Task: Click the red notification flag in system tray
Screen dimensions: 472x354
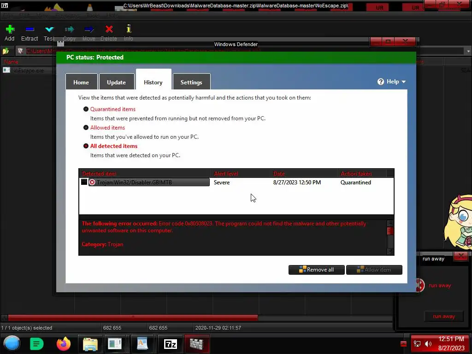Action: pos(403,344)
